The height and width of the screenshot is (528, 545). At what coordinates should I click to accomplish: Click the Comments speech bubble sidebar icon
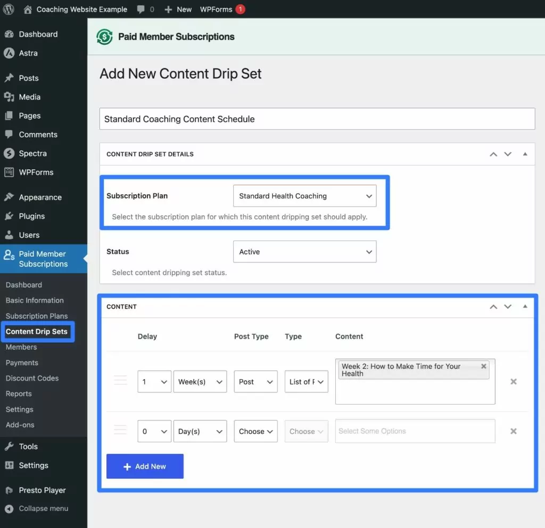pos(10,135)
